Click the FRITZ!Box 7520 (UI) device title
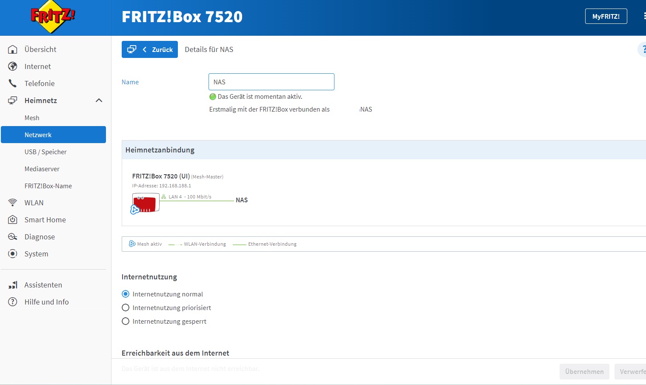The height and width of the screenshot is (385, 646). tap(161, 176)
